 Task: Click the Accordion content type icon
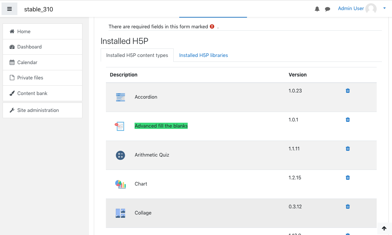pos(121,97)
